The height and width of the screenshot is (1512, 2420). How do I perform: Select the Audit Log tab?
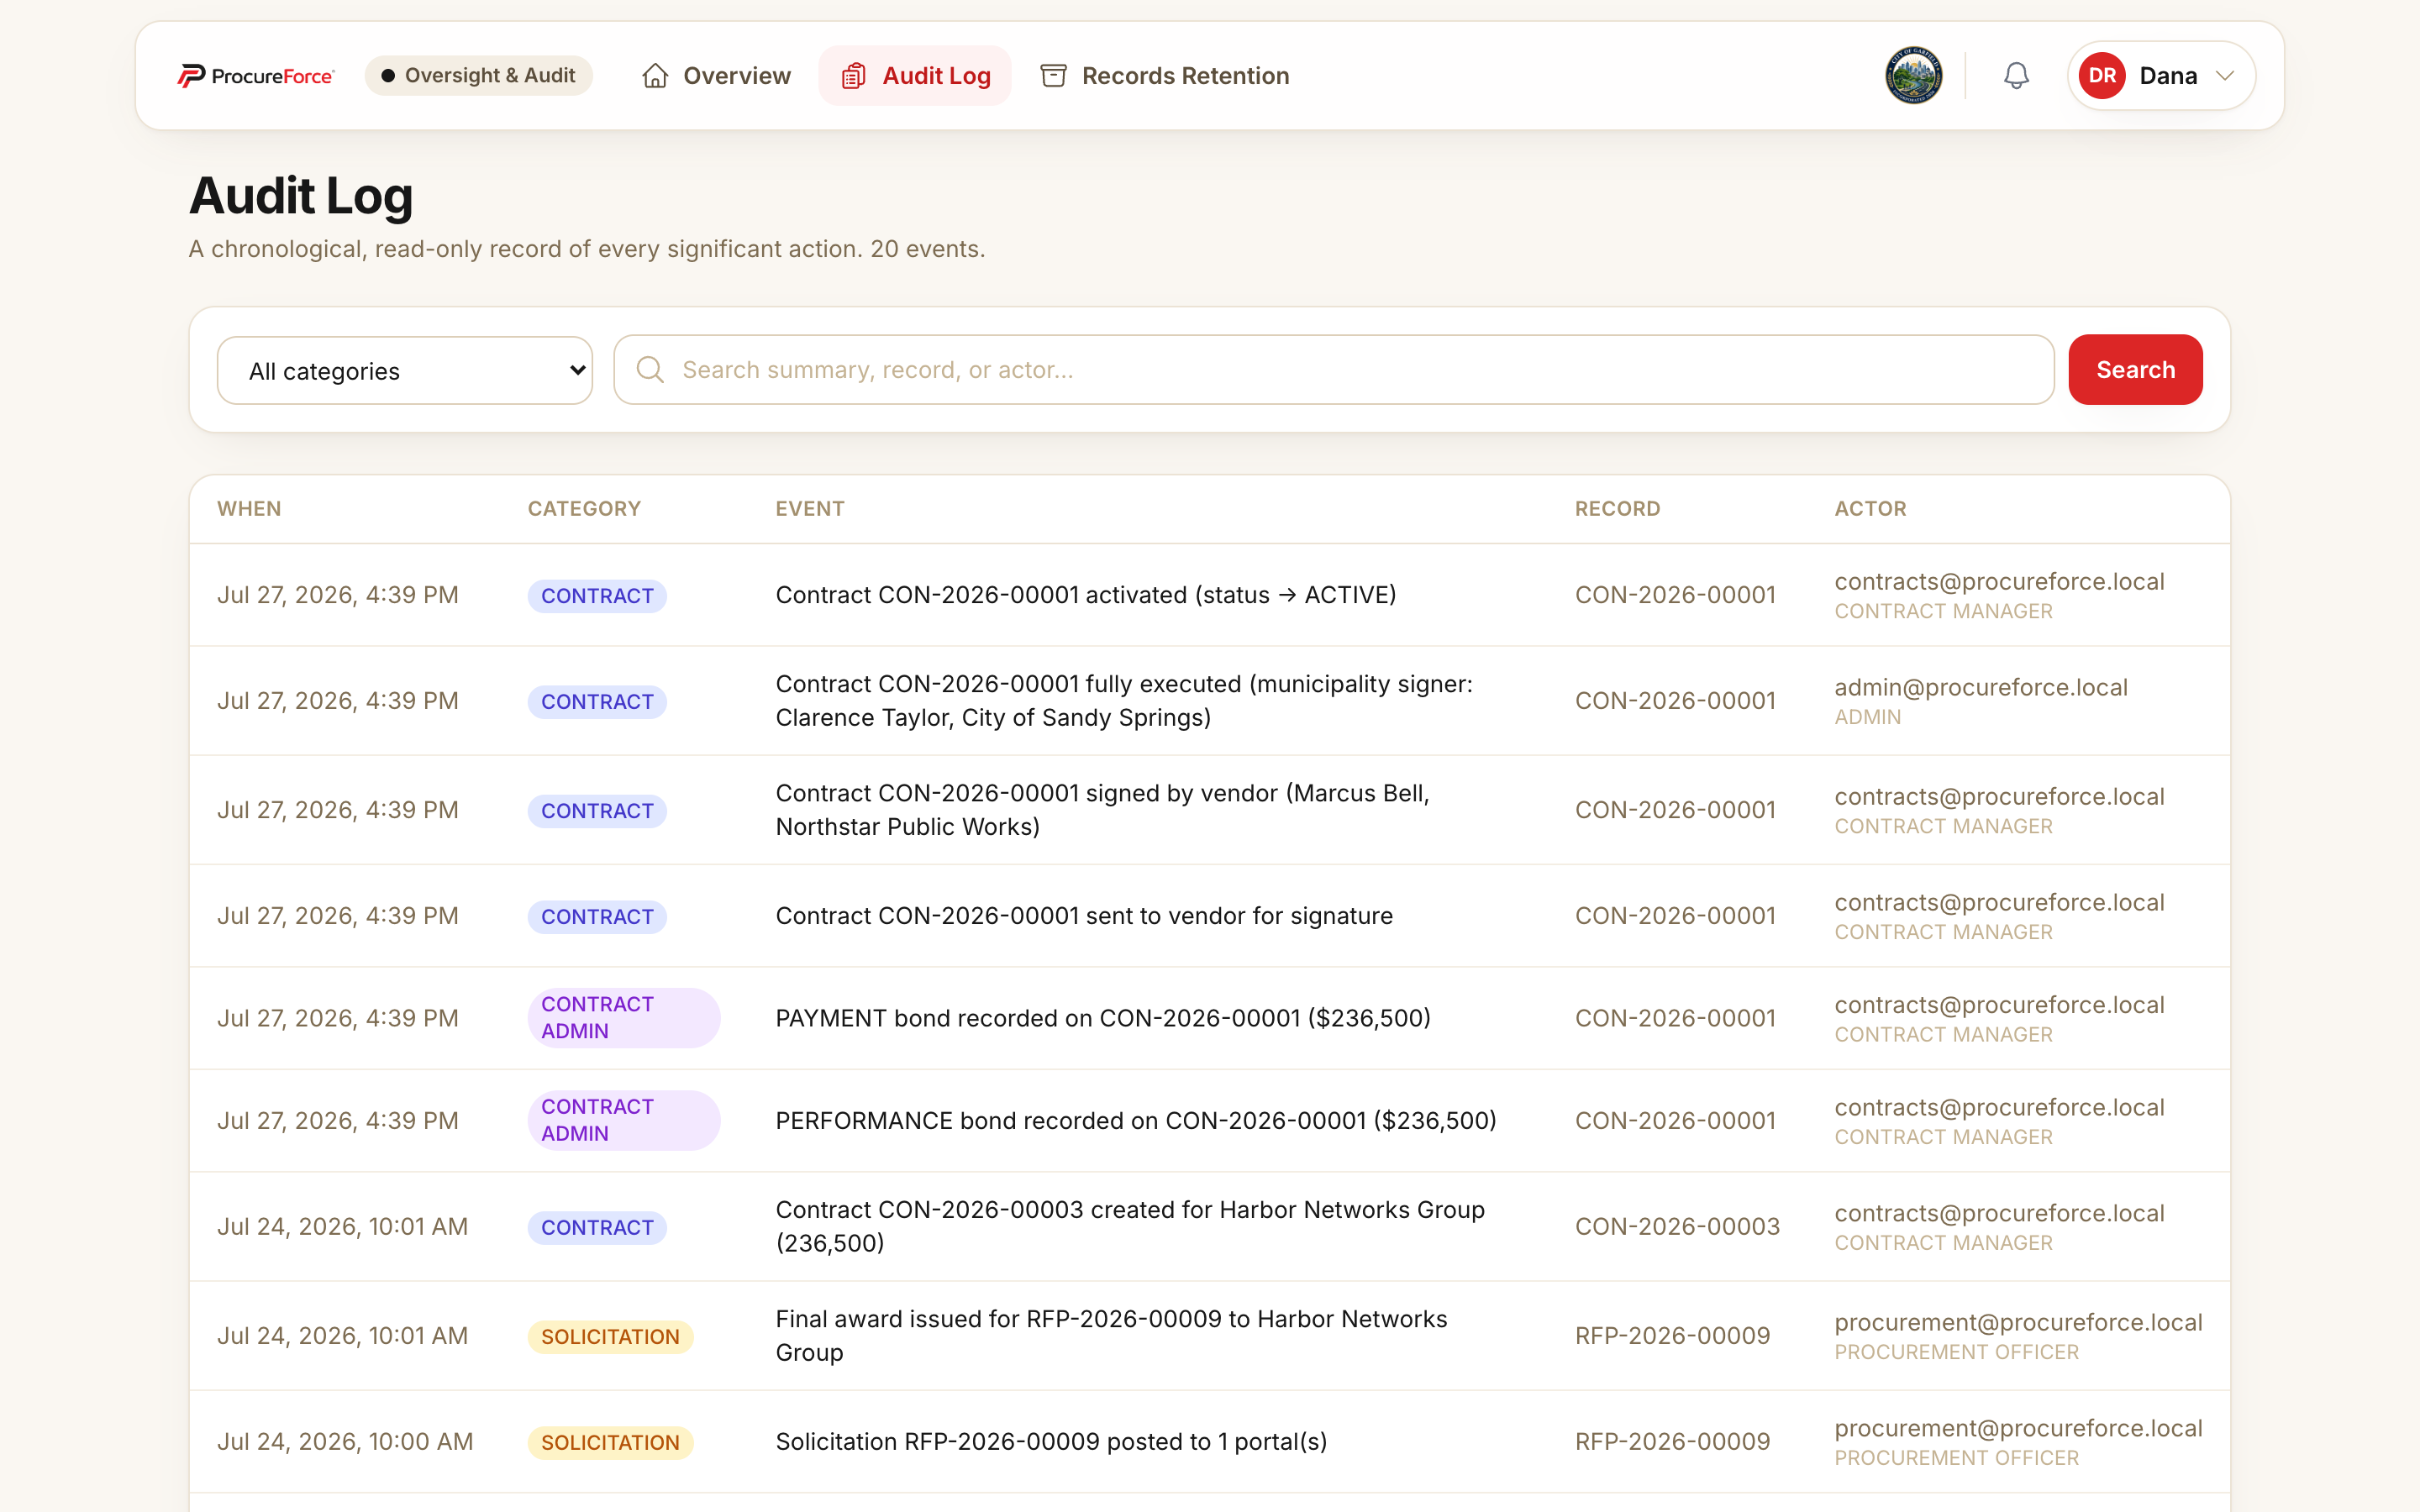pos(915,76)
